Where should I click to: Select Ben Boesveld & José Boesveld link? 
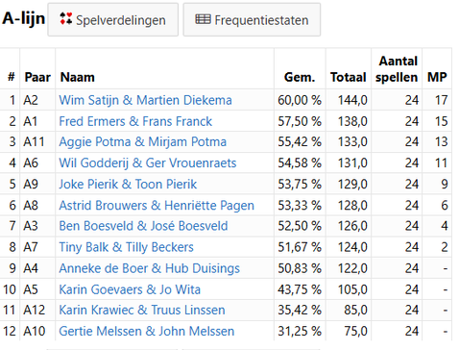coord(143,226)
